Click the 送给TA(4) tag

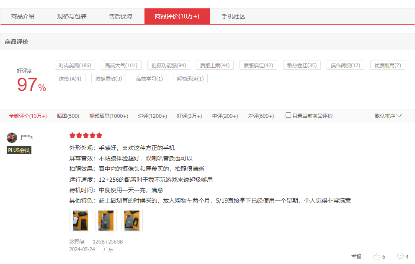pyautogui.click(x=70, y=79)
